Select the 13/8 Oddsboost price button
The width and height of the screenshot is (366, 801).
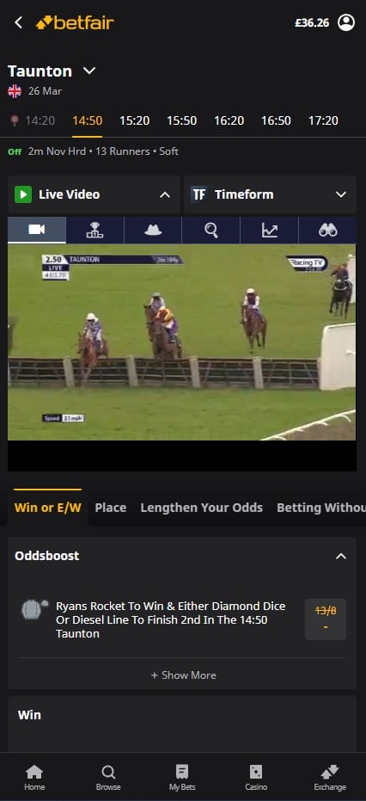325,619
